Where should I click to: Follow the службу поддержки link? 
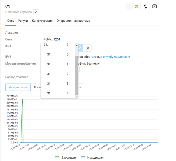(x=117, y=57)
